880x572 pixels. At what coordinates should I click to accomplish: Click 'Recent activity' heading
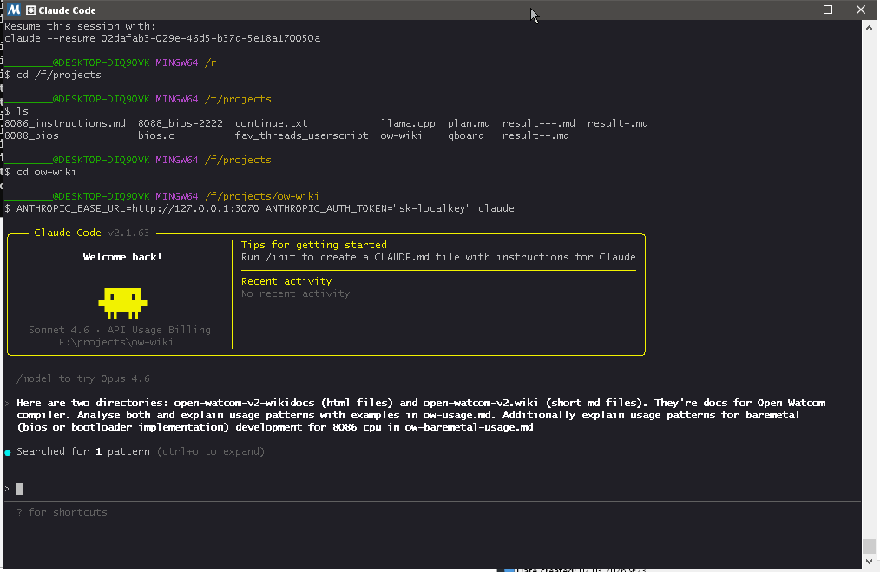[x=286, y=281]
